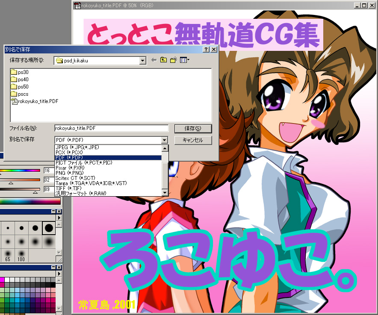Open the swatches palette flyout menu arrow
This screenshot has height=315, width=378.
click(59, 274)
